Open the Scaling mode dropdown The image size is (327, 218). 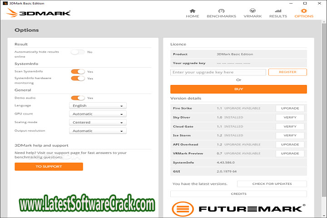98,123
